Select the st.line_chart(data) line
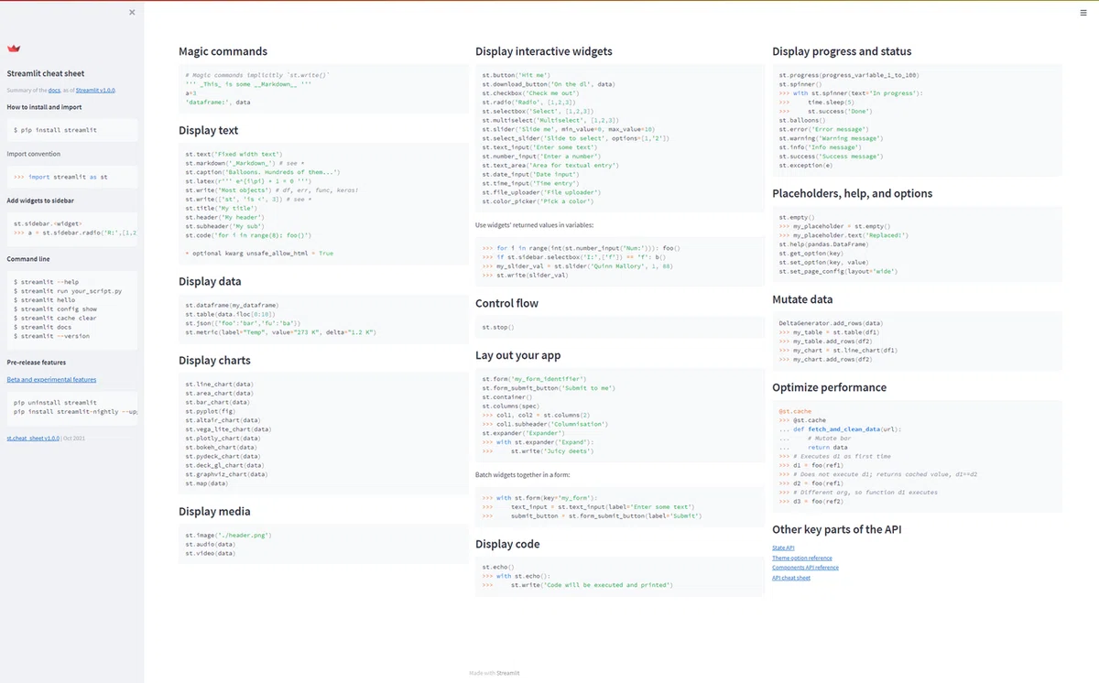 pos(219,385)
